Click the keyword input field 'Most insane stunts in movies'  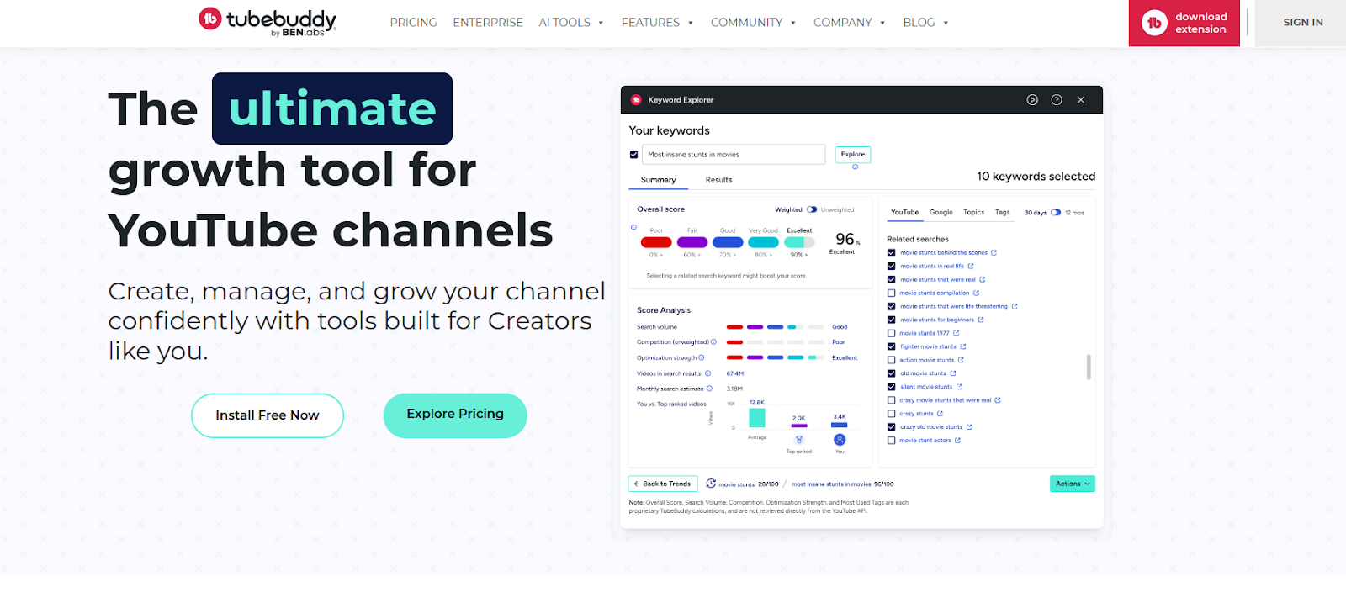734,155
